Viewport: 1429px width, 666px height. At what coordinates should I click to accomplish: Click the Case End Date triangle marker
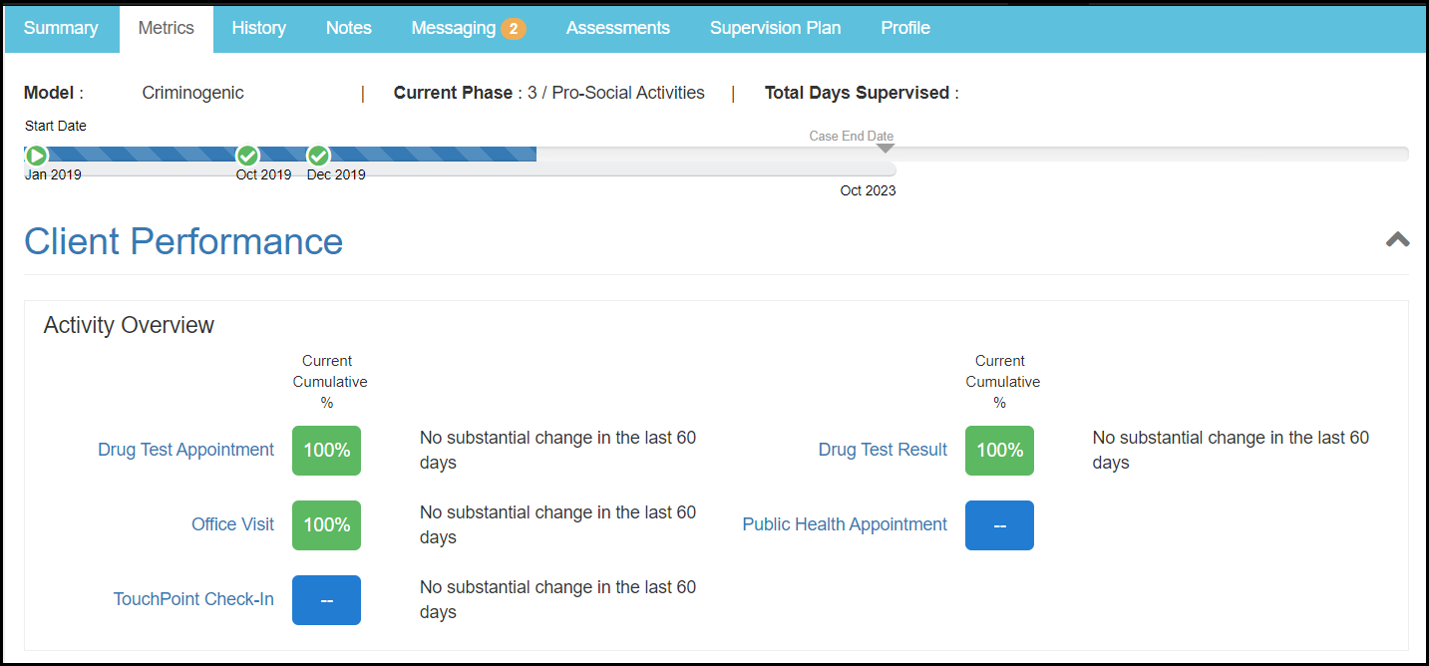click(885, 149)
